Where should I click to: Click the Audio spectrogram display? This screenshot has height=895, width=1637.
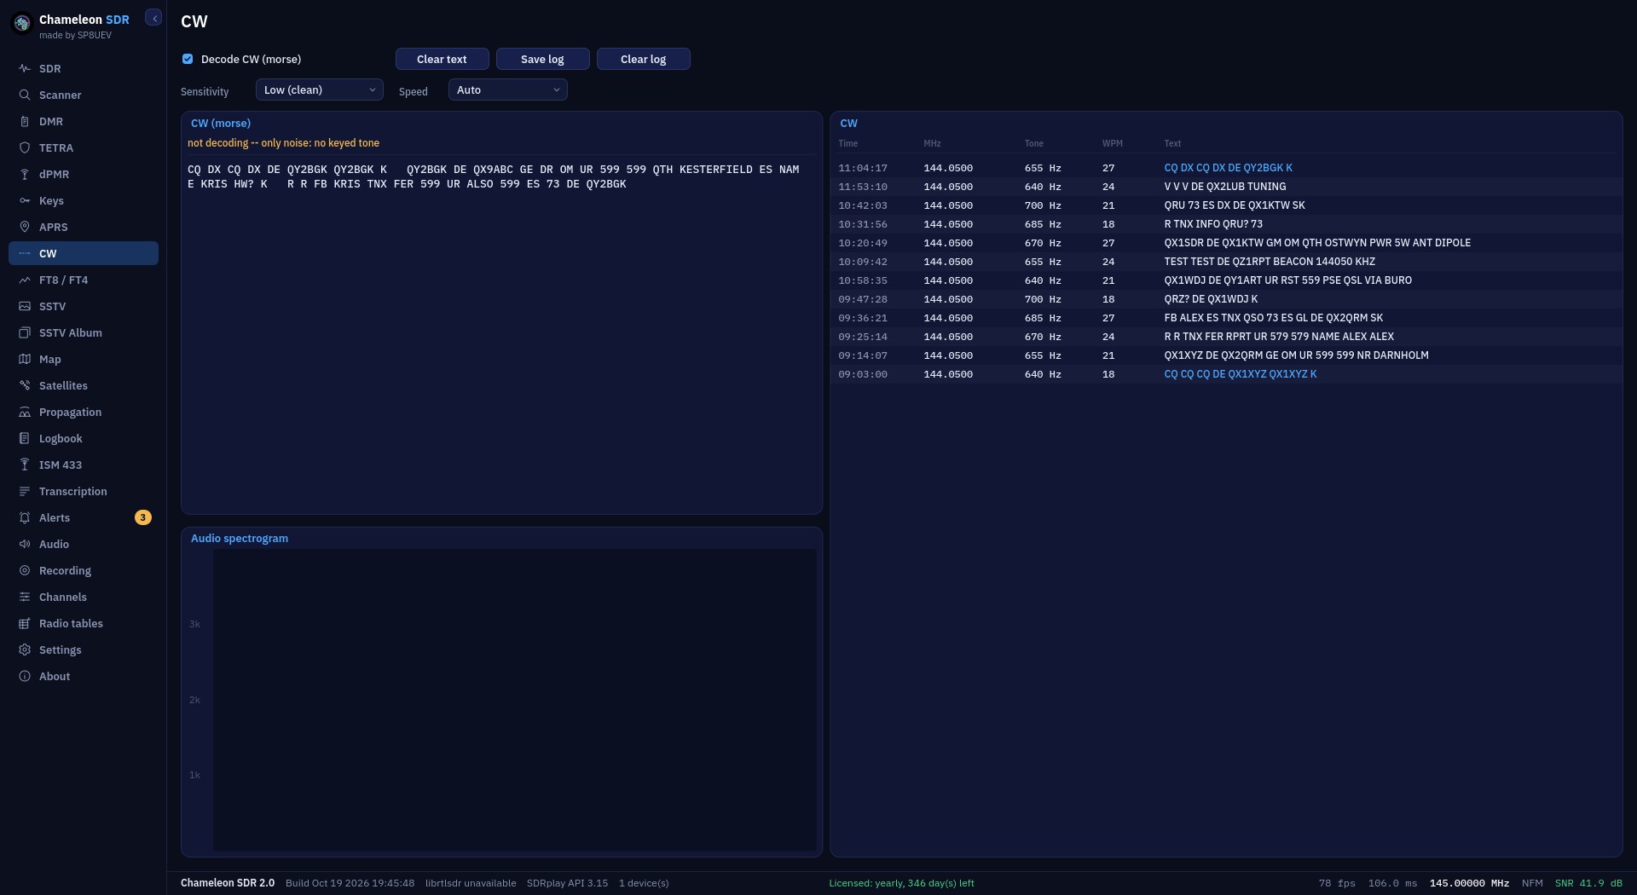click(x=514, y=699)
